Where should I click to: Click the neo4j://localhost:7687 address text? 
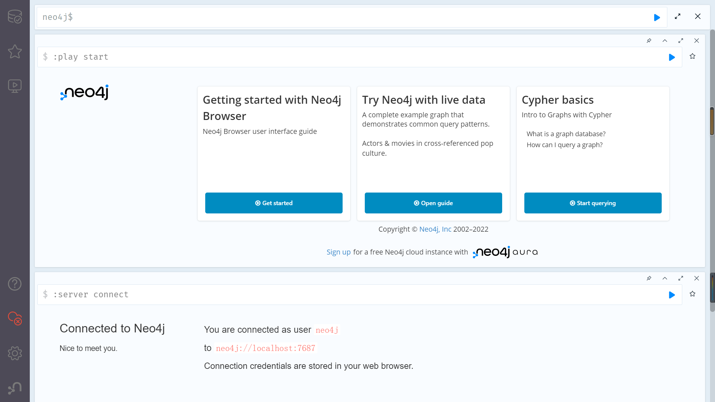[x=265, y=348]
